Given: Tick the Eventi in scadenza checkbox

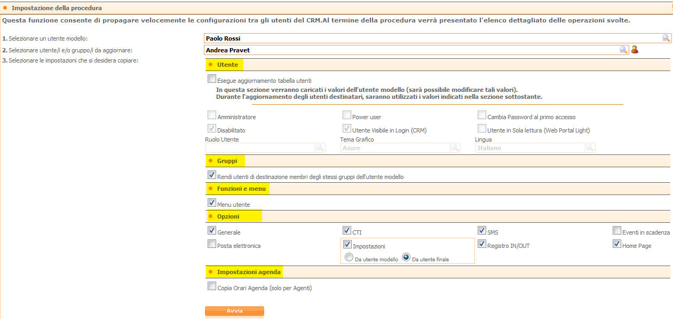Looking at the screenshot, I should click(x=617, y=231).
